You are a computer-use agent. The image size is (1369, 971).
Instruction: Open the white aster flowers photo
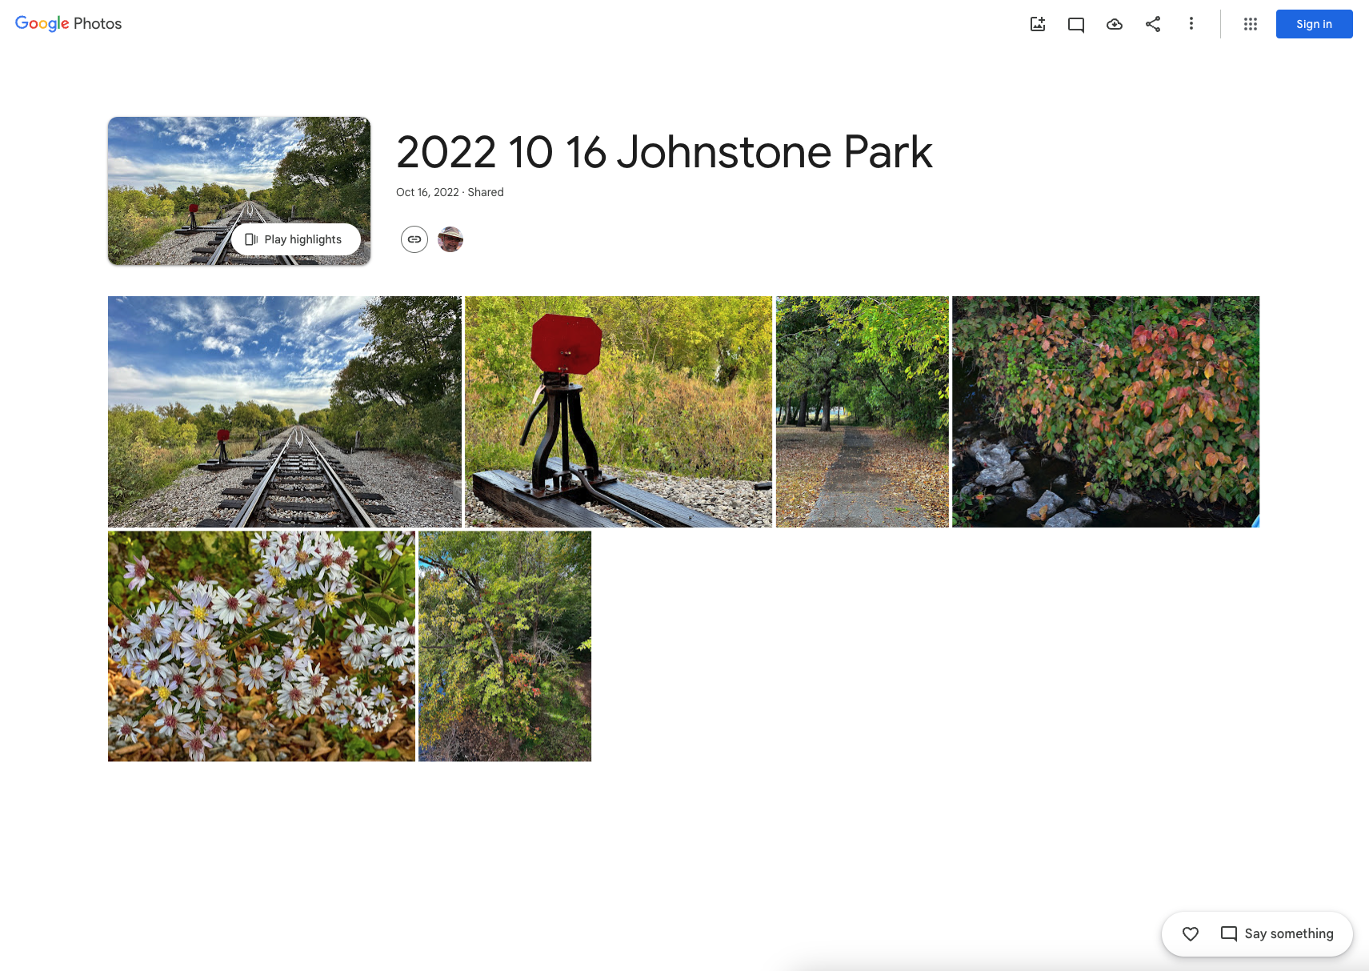[261, 646]
